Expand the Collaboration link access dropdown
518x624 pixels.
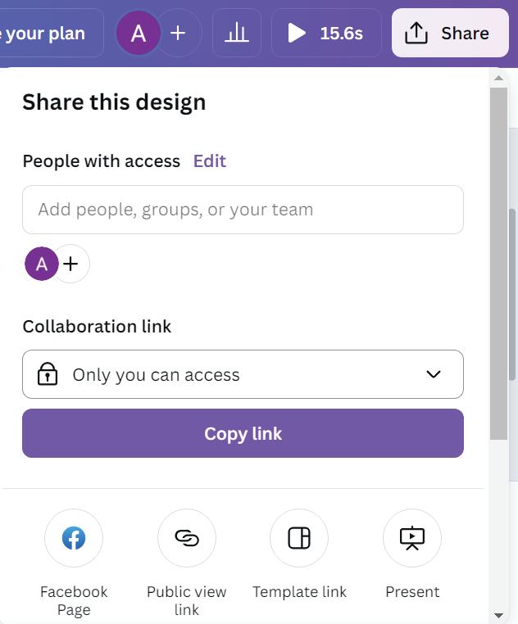click(243, 374)
